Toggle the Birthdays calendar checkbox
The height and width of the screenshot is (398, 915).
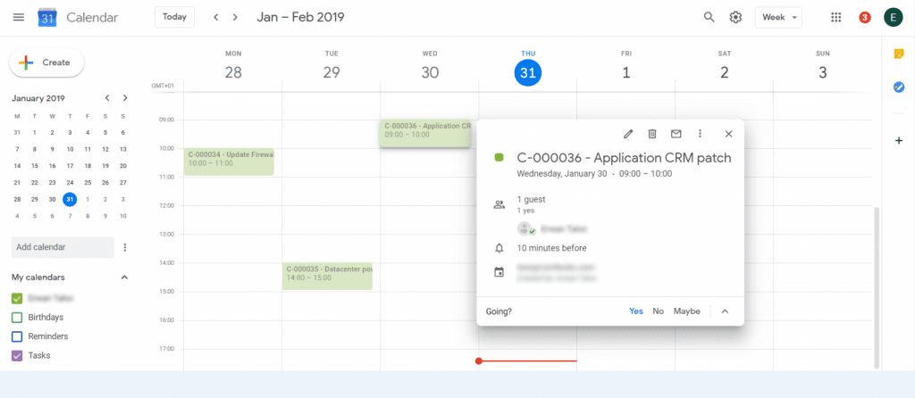pos(17,318)
